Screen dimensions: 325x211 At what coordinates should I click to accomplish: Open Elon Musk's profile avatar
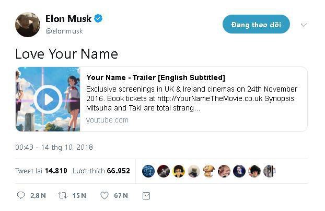pyautogui.click(x=28, y=25)
